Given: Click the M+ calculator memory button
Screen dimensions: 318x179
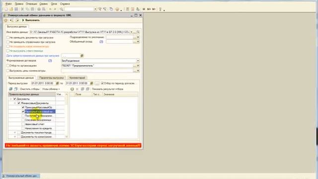Looking at the screenshot, I should pos(149,9).
